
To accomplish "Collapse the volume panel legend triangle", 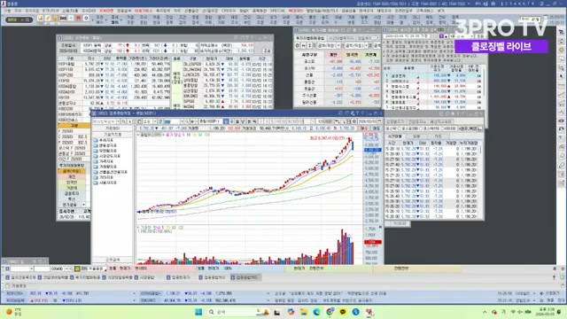I will point(138,228).
